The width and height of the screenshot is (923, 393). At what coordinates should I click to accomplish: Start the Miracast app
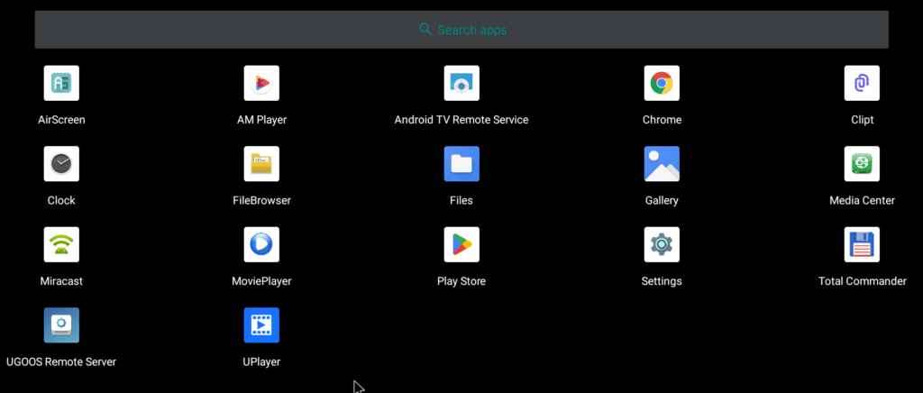click(x=61, y=244)
